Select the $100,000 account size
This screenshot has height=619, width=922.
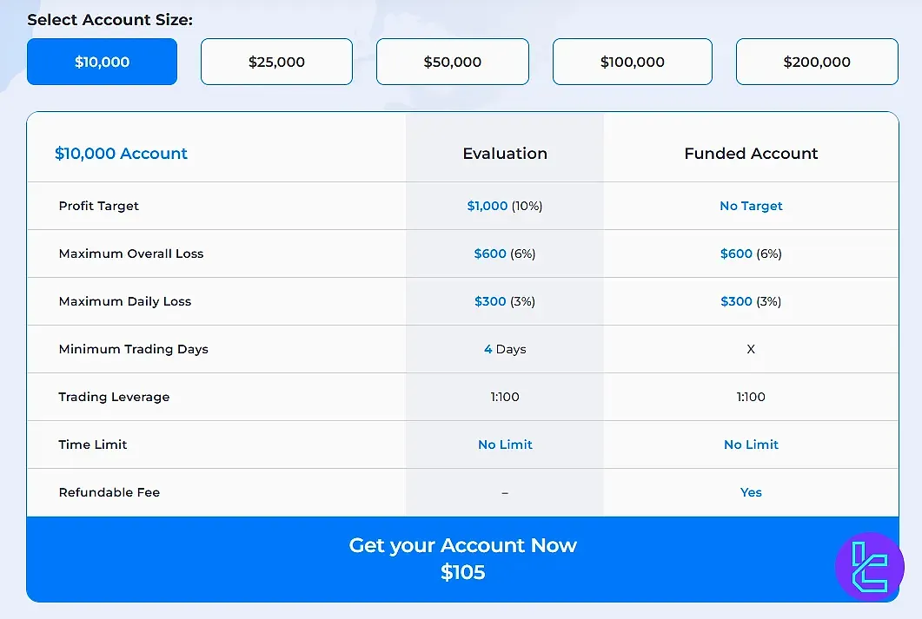click(x=632, y=62)
